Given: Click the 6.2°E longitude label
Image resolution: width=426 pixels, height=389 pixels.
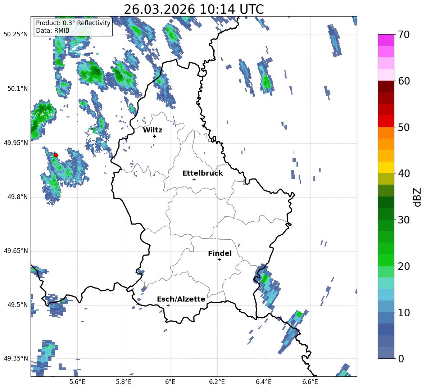Looking at the screenshot, I should click(217, 382).
